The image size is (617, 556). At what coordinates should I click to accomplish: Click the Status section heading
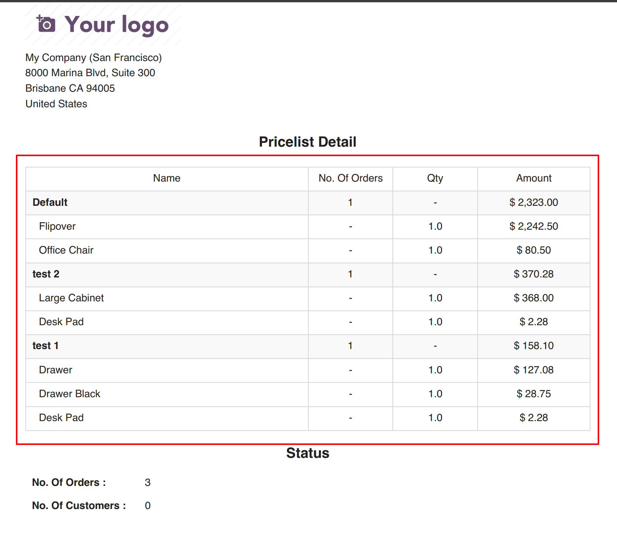[x=308, y=453]
